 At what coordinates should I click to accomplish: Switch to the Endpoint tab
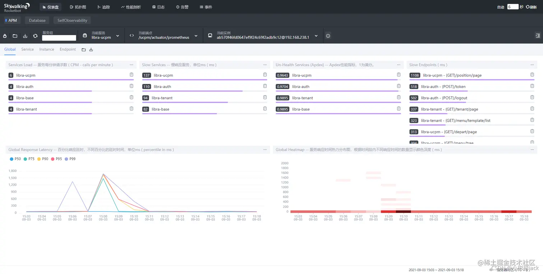[x=68, y=49]
